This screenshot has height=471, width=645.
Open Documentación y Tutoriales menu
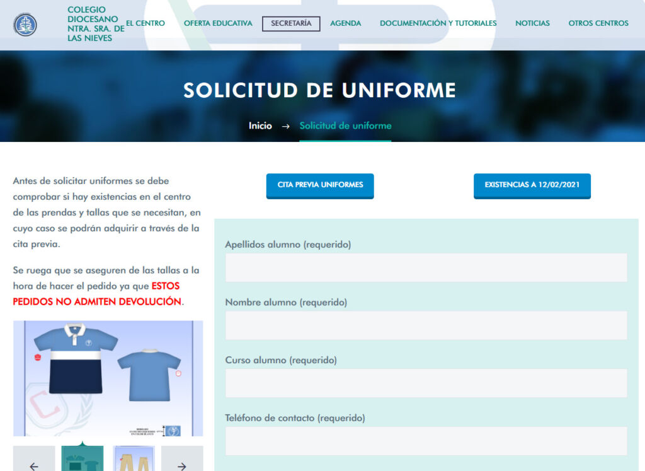click(438, 23)
